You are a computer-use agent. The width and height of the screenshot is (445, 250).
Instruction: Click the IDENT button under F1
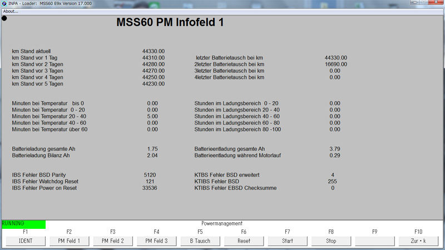coord(26,241)
